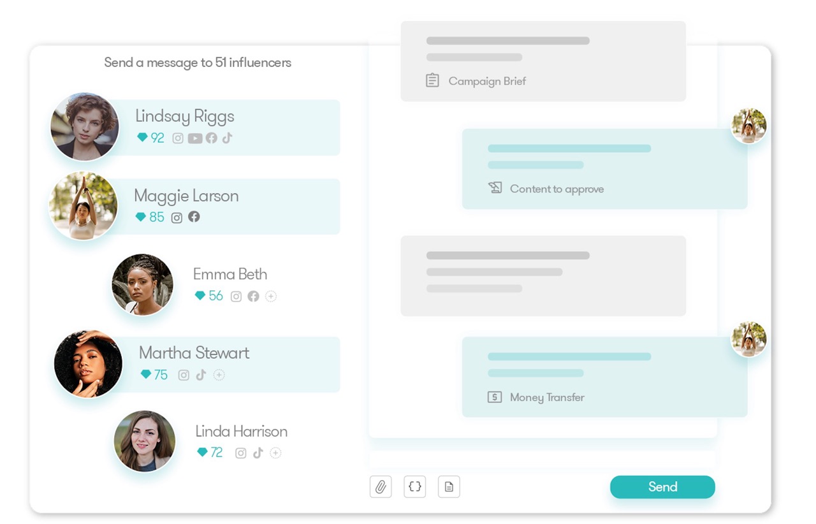
Task: Open Martha Stewart's TikTok icon
Action: 201,375
